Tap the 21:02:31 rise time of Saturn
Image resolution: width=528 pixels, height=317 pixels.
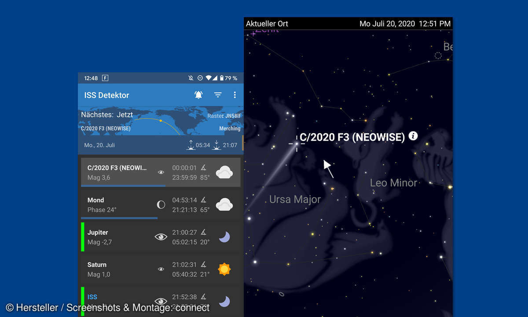pos(184,264)
